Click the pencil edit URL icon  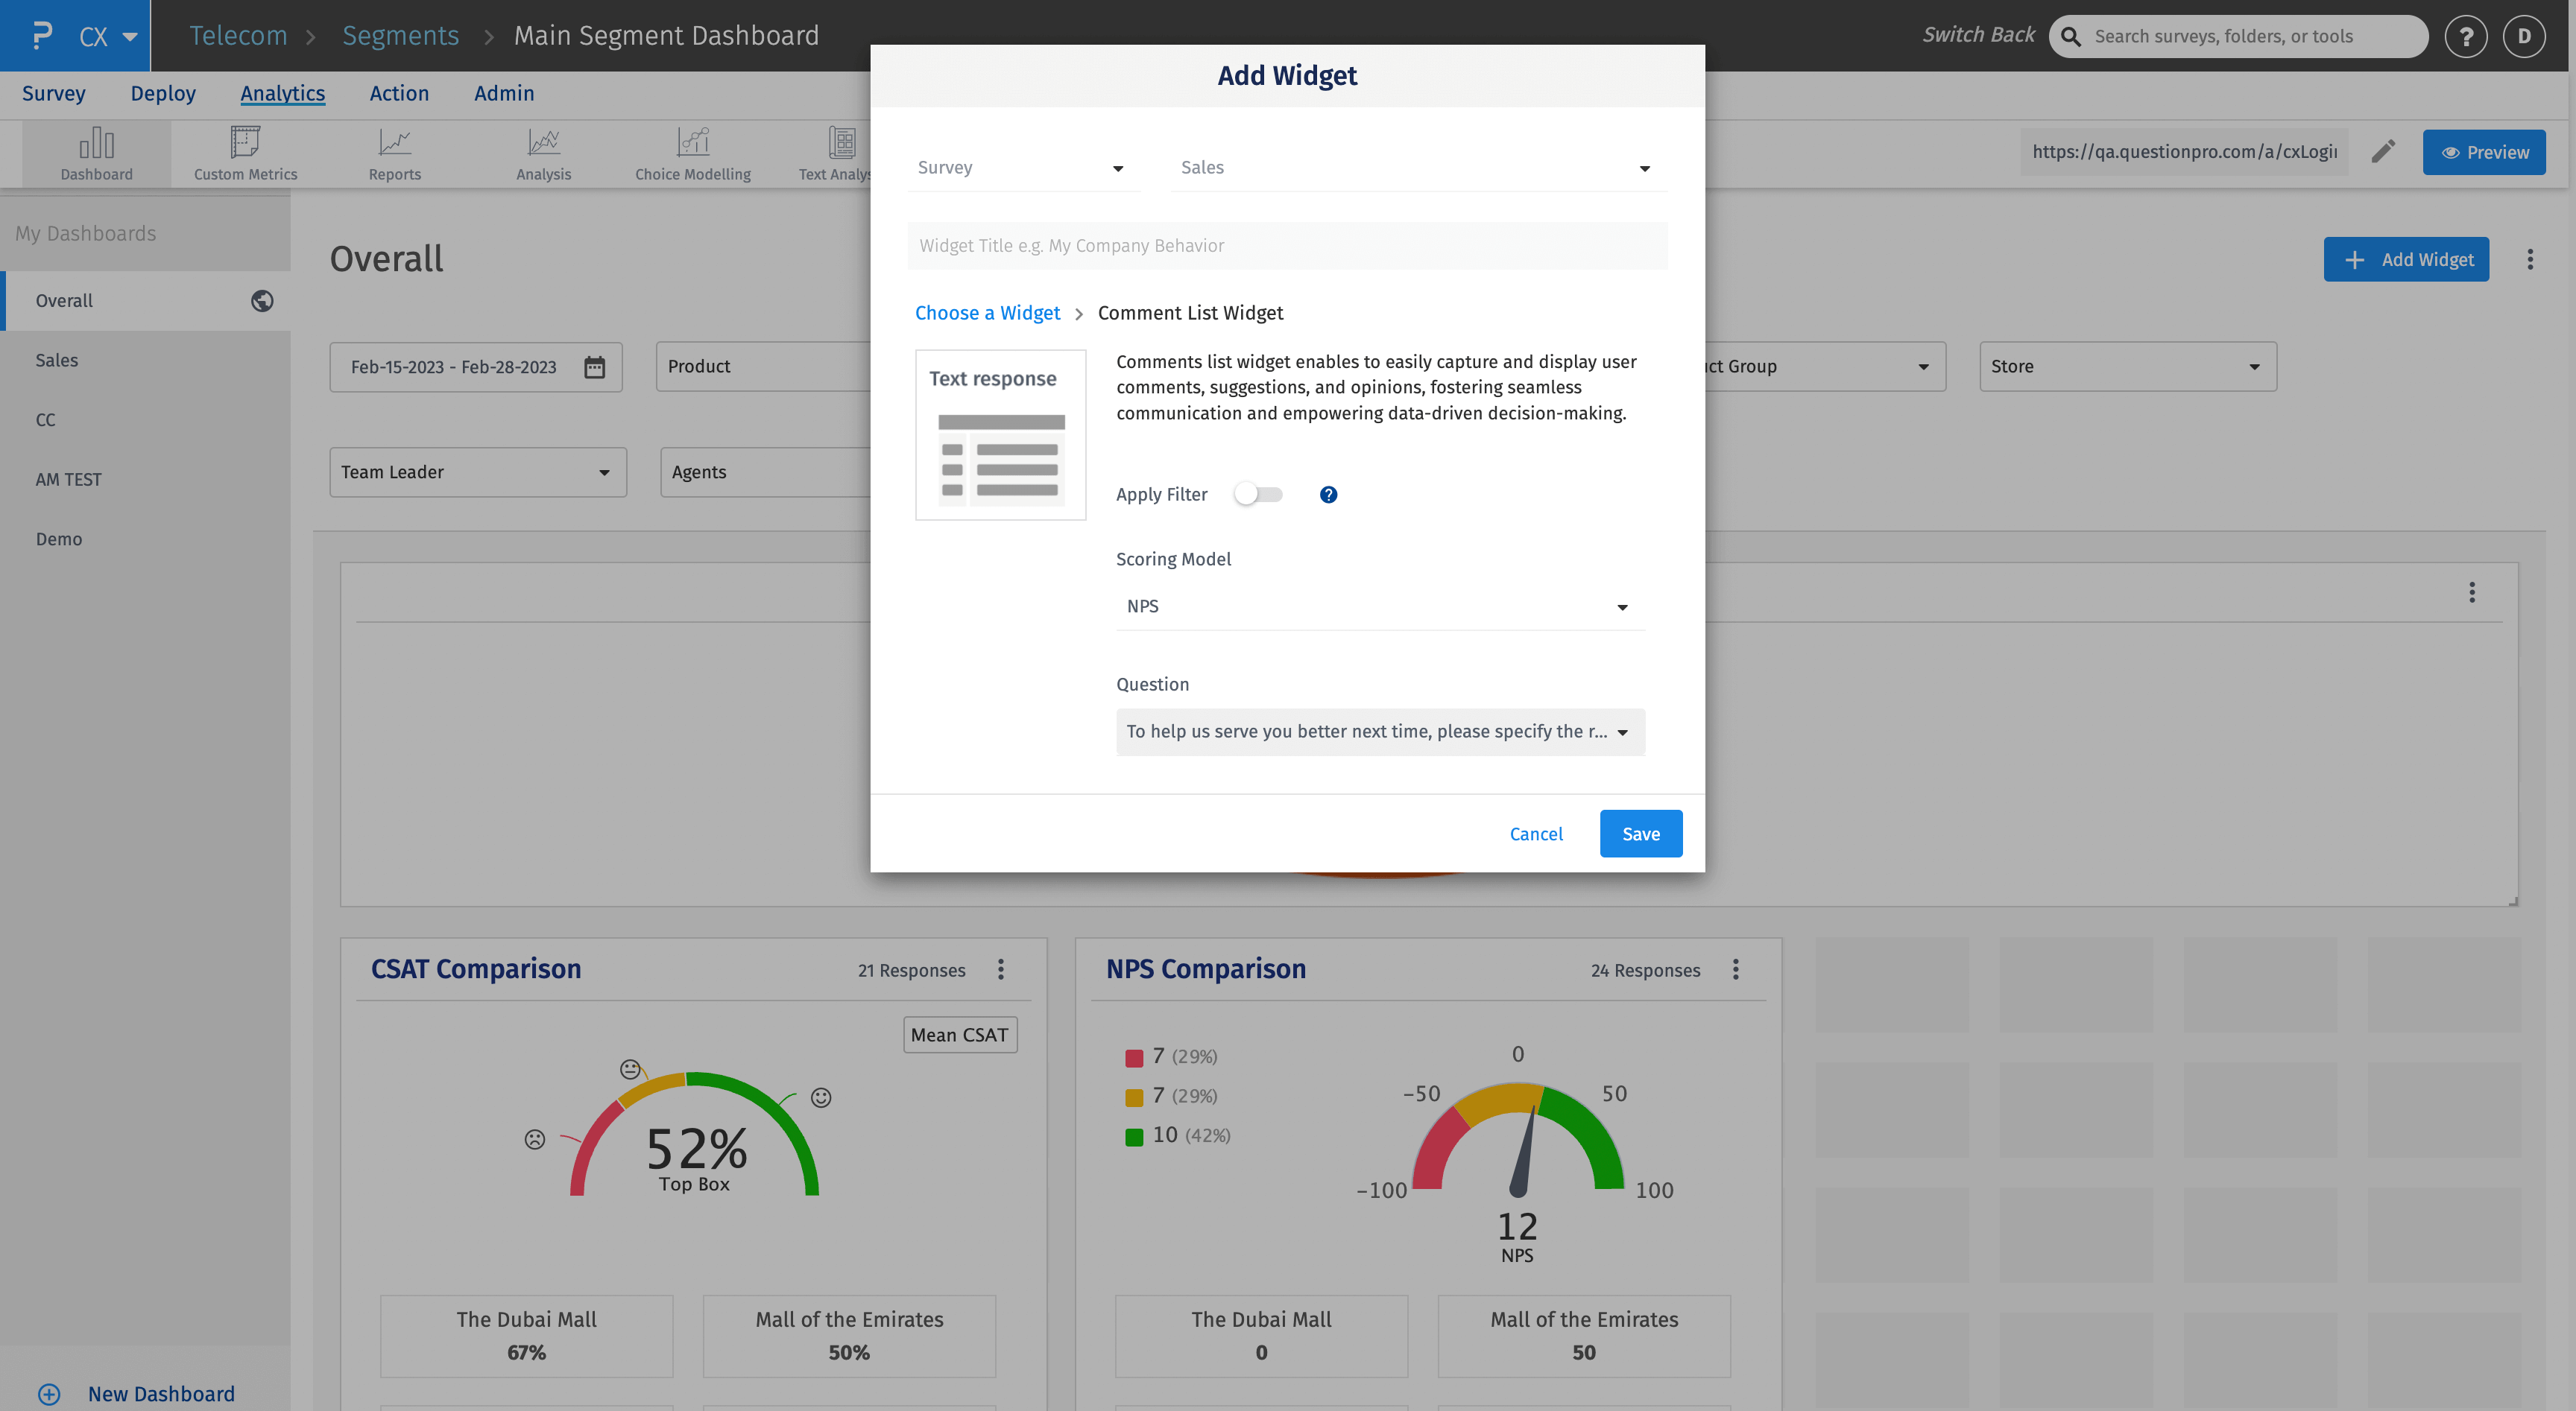(x=2383, y=152)
